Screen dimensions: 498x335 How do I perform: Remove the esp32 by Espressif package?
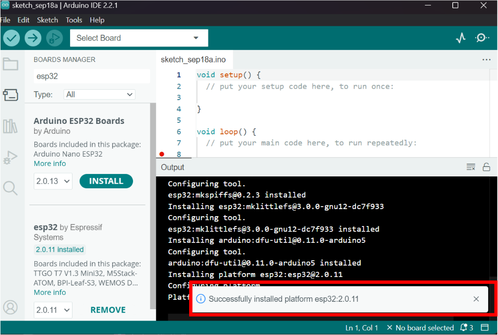(108, 310)
